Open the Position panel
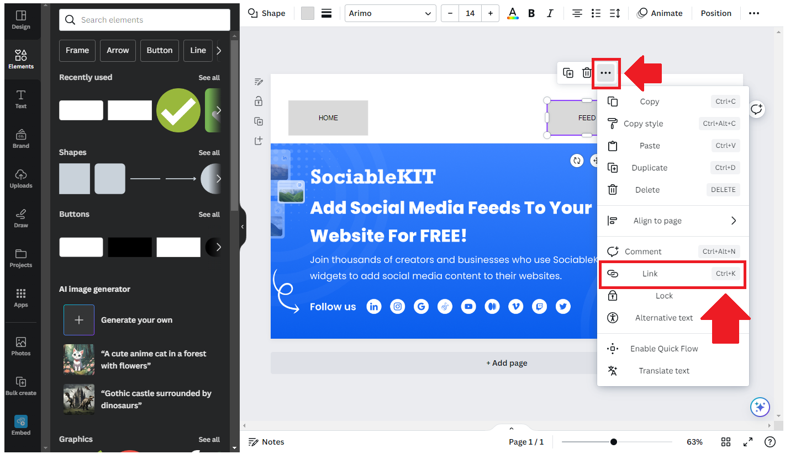Viewport: 785px width, 454px height. pyautogui.click(x=716, y=13)
